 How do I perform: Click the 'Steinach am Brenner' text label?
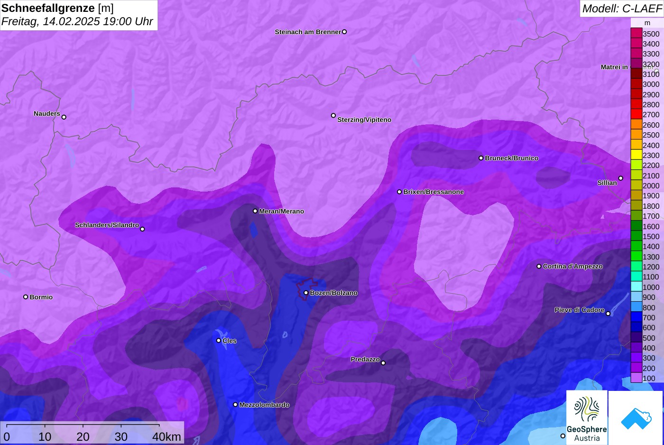[x=308, y=32]
